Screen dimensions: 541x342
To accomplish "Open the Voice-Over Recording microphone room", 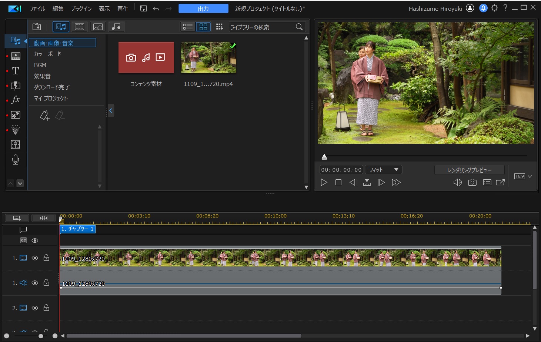I will coord(16,160).
